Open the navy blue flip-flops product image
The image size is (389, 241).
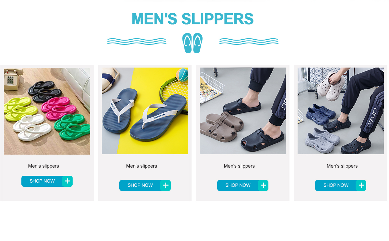145,111
